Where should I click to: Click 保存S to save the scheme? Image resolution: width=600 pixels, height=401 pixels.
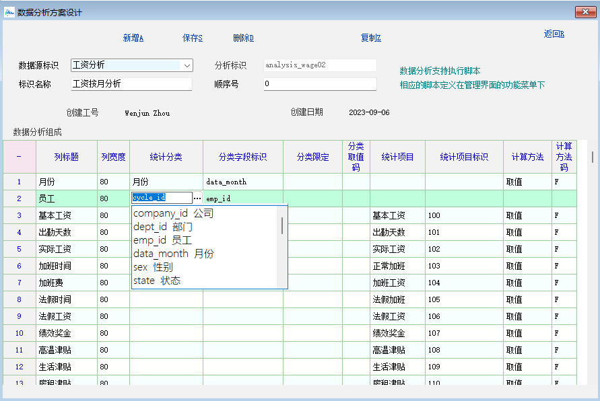pos(193,38)
